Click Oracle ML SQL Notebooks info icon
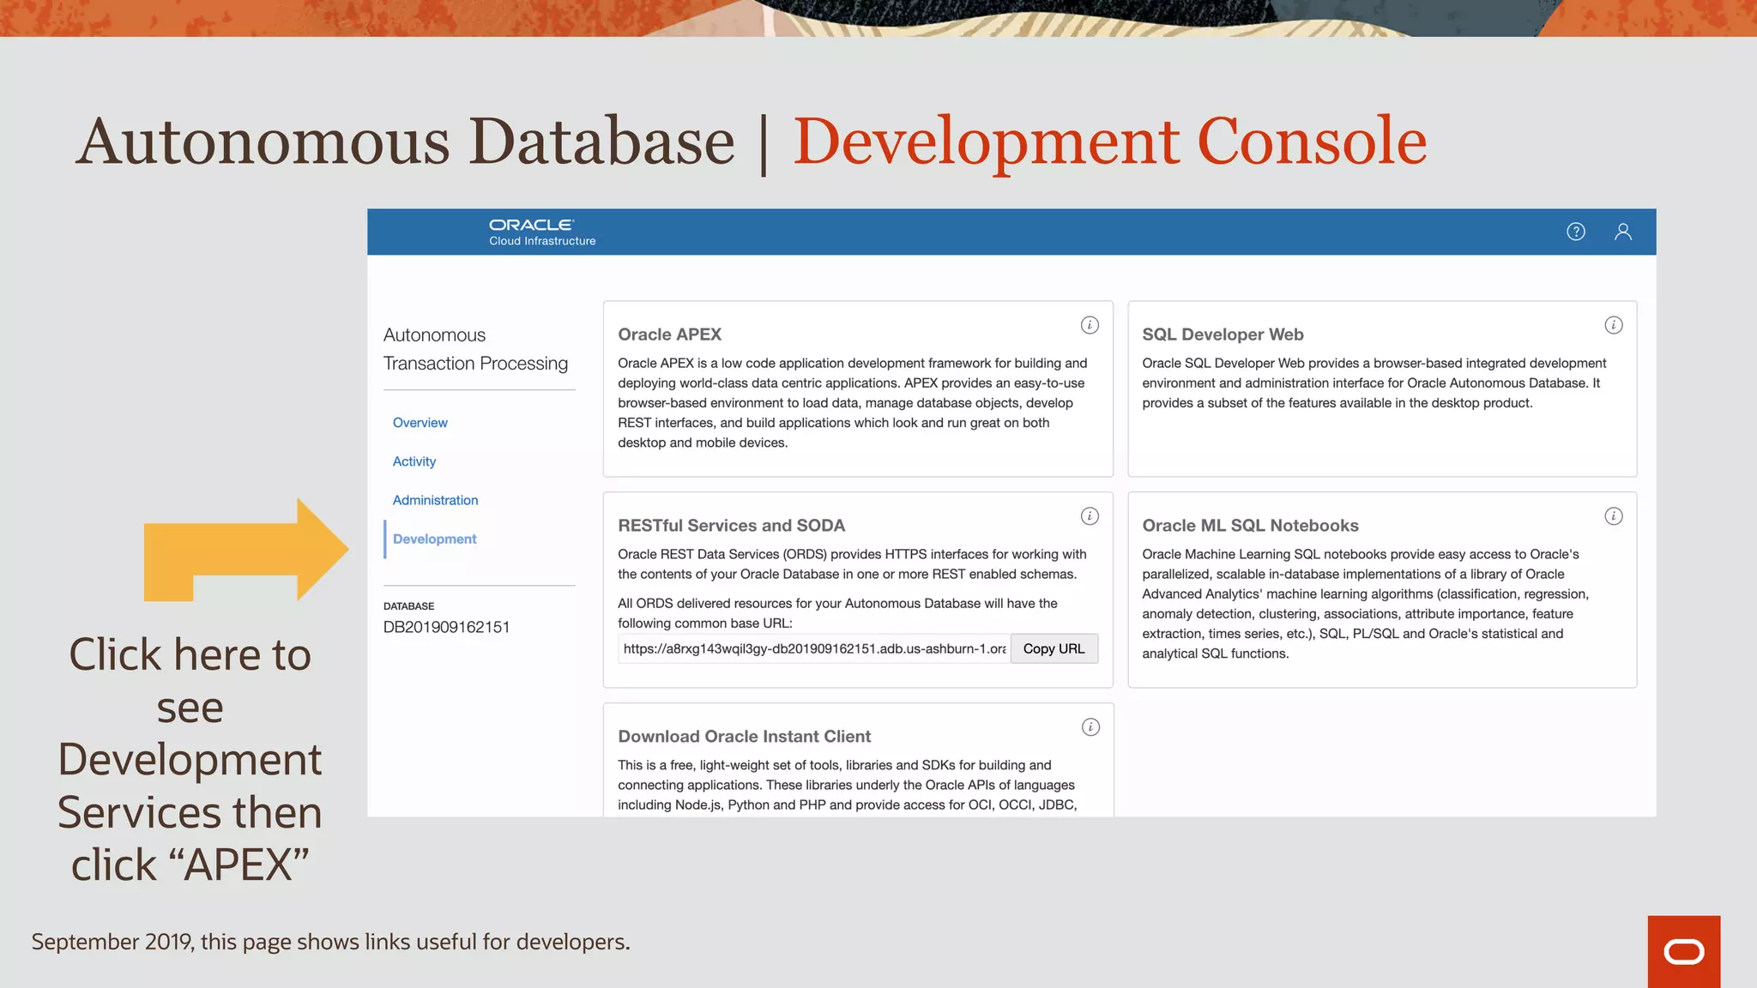The height and width of the screenshot is (988, 1757). point(1613,516)
